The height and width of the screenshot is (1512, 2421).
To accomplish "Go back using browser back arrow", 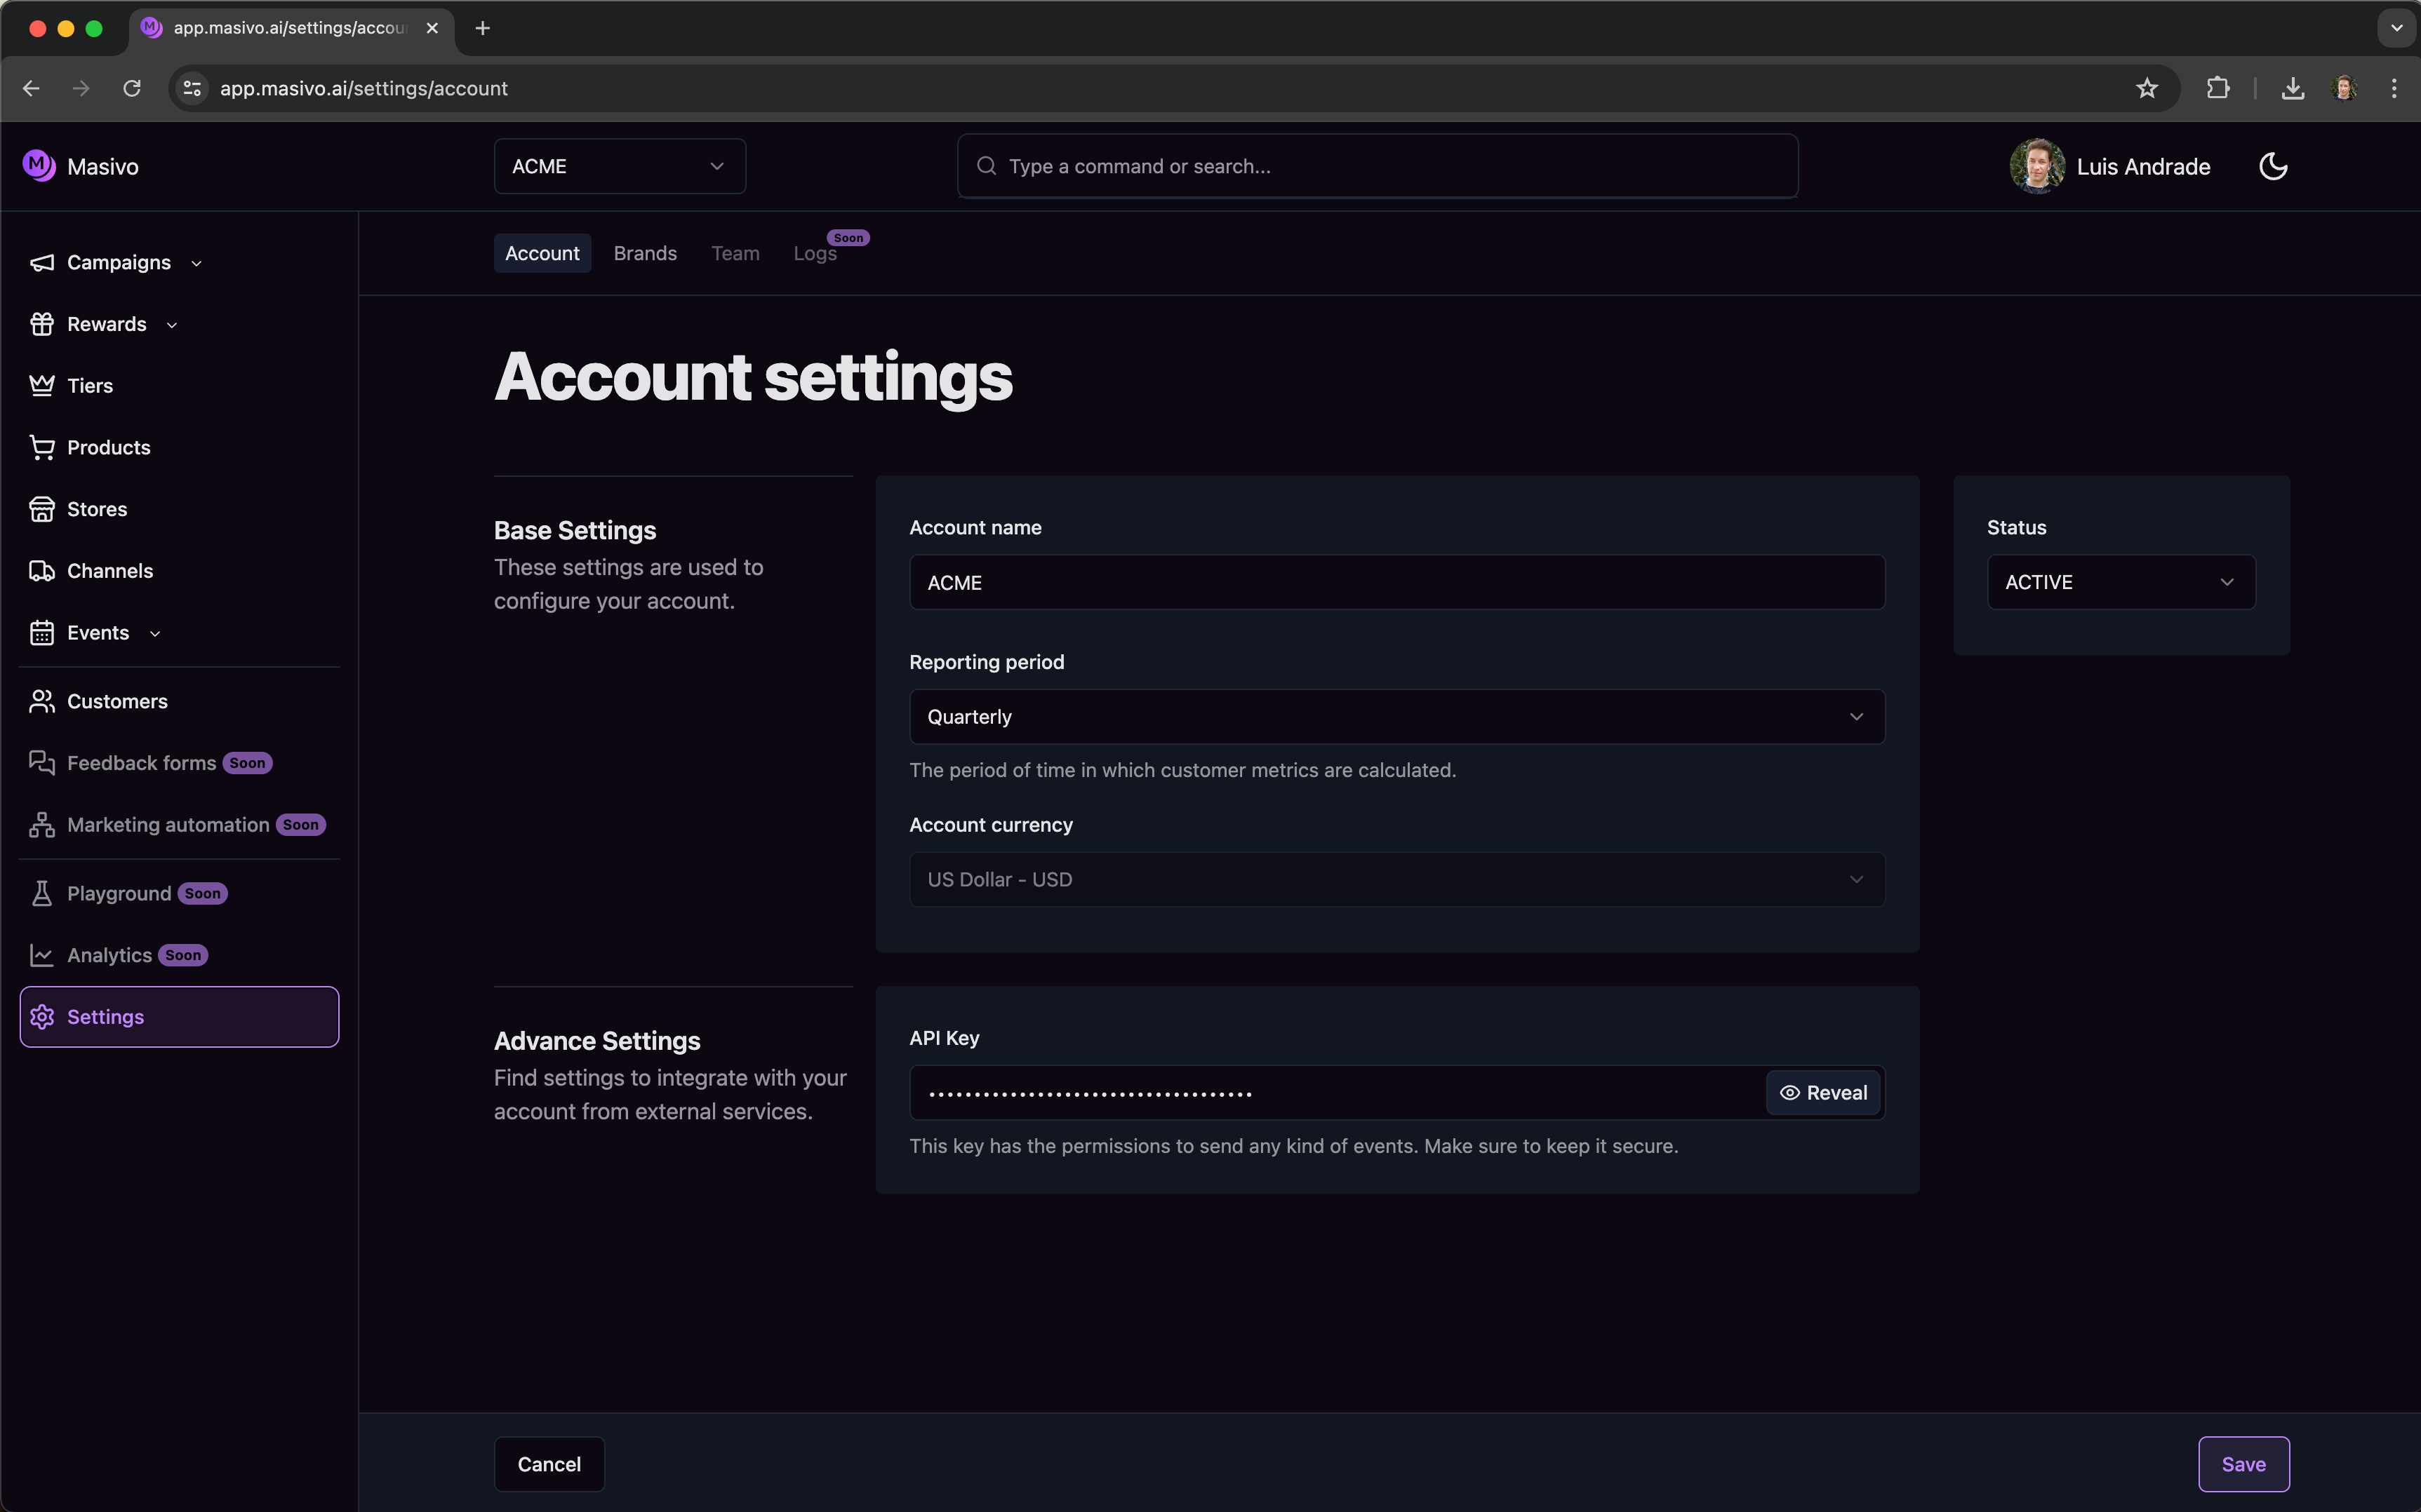I will [31, 88].
